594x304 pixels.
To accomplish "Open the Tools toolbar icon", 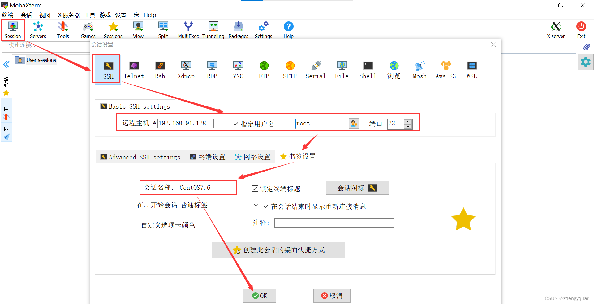I will (x=63, y=30).
